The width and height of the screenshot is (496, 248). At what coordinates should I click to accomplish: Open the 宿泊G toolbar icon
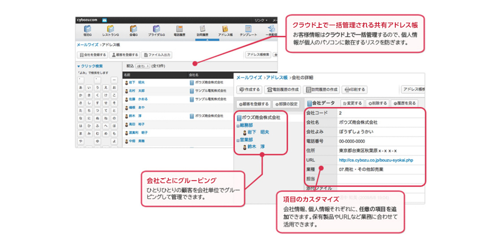[88, 31]
